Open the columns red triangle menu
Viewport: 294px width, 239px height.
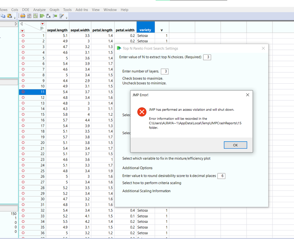pyautogui.click(x=43, y=24)
